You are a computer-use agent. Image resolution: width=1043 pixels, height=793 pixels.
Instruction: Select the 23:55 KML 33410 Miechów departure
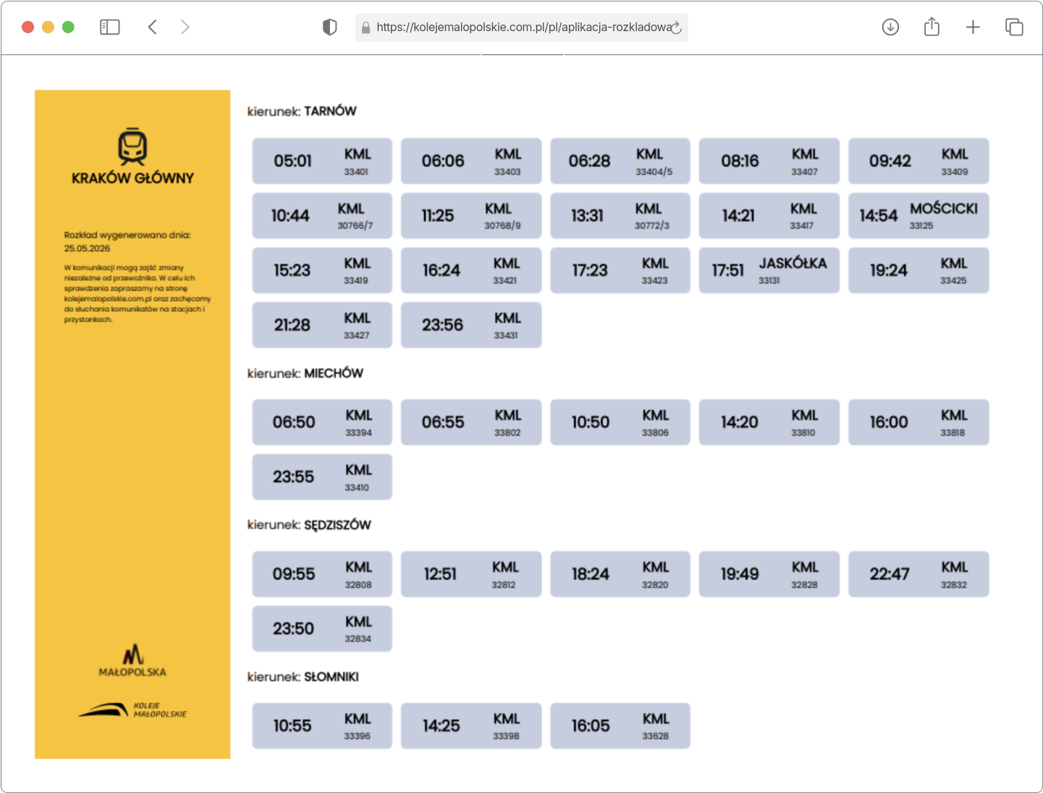[322, 477]
